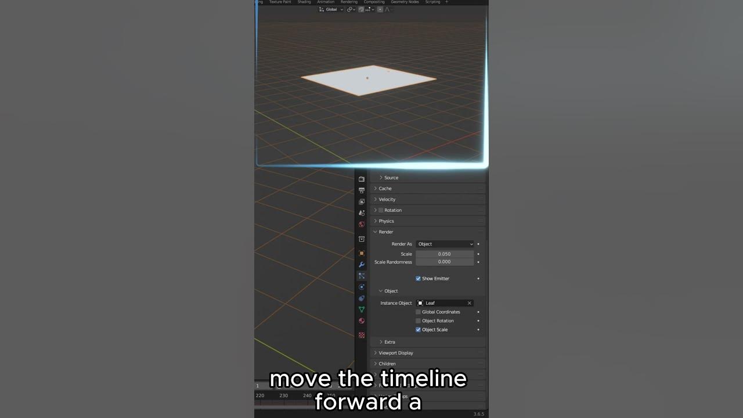
Task: Expand the Physics panel
Action: pyautogui.click(x=428, y=221)
